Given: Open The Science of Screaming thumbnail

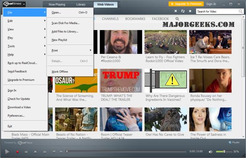Looking at the screenshot, I should [x=76, y=85].
